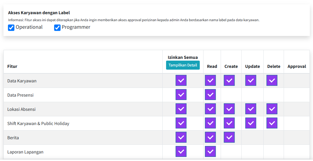Toggle Update permission for Shift Karyawan row

[251, 123]
